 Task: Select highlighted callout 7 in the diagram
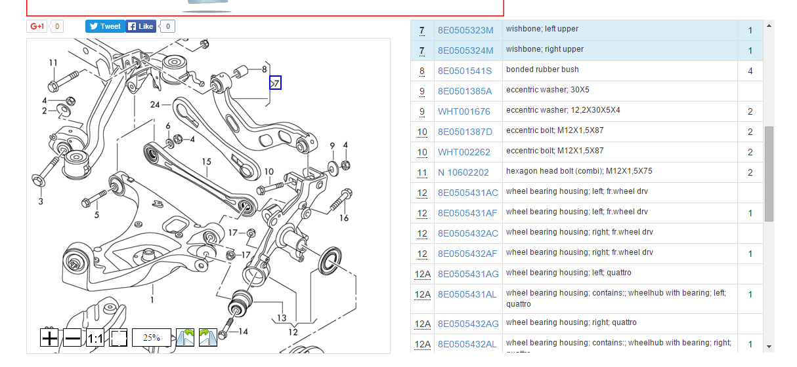(275, 83)
